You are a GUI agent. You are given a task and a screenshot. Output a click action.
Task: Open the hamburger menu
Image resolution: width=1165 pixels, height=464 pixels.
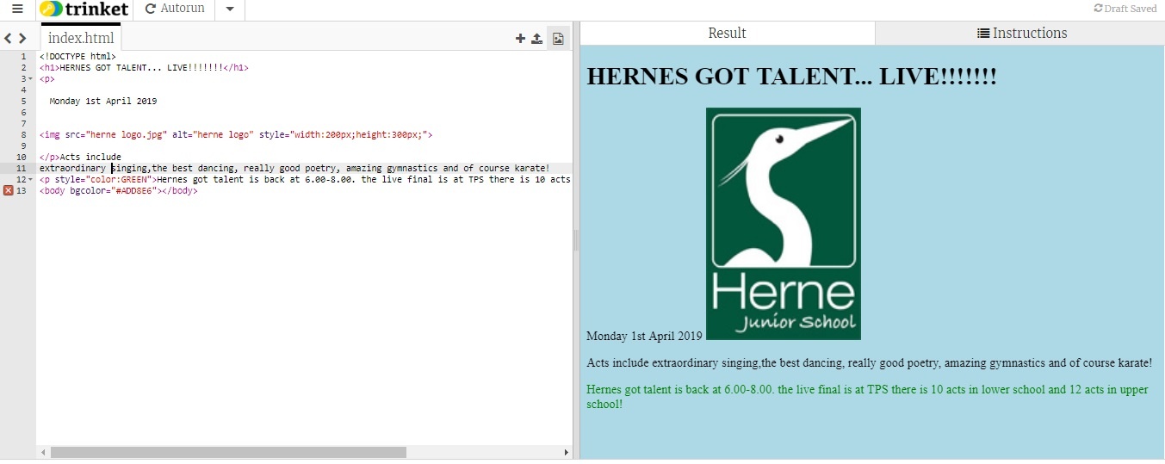[17, 9]
